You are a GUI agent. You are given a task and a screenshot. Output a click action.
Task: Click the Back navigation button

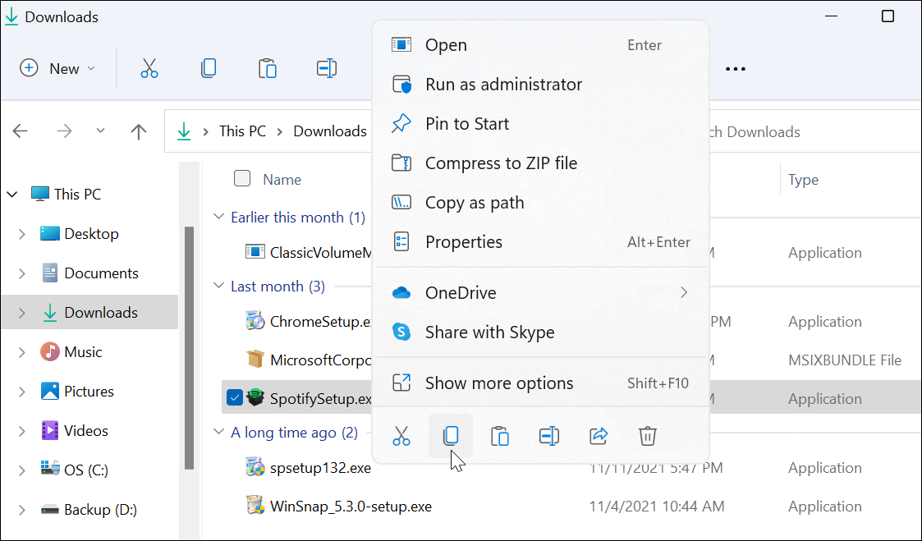(21, 131)
